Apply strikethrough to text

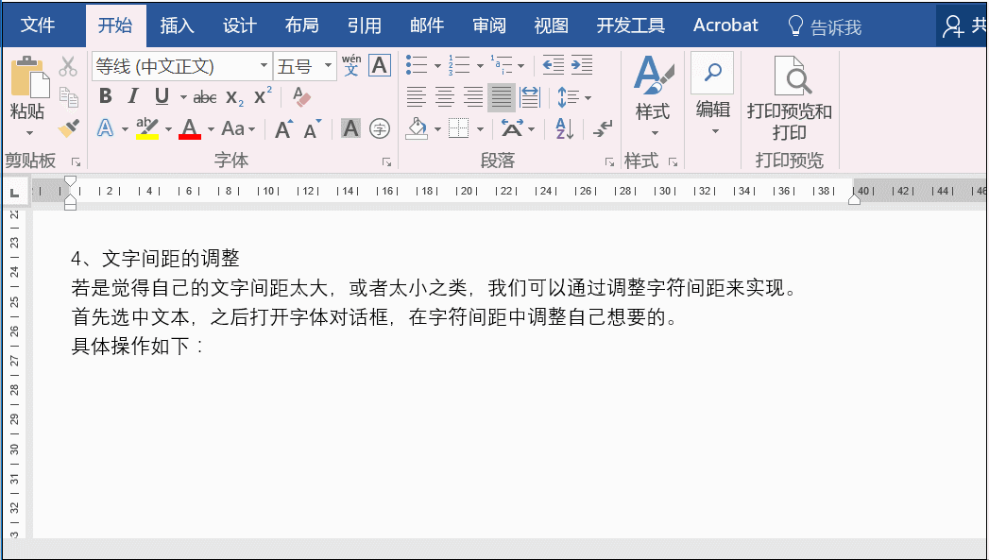pyautogui.click(x=207, y=95)
